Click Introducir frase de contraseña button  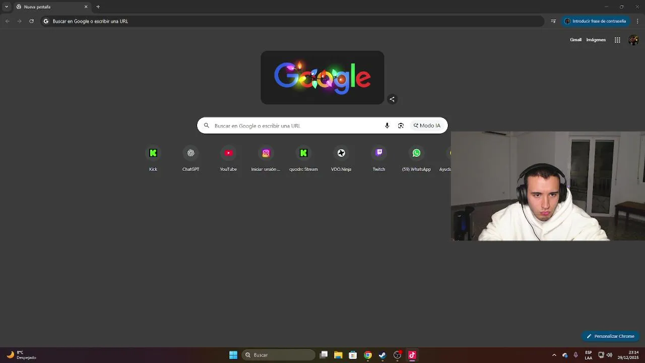[x=596, y=21]
